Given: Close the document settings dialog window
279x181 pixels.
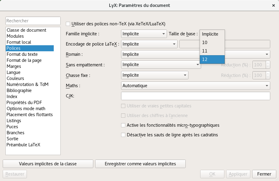Looking at the screenshot, I should (x=274, y=5).
